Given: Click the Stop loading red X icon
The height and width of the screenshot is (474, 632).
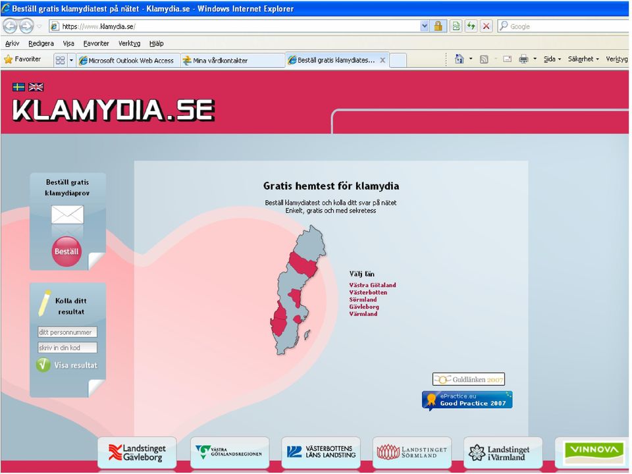Looking at the screenshot, I should pos(486,26).
